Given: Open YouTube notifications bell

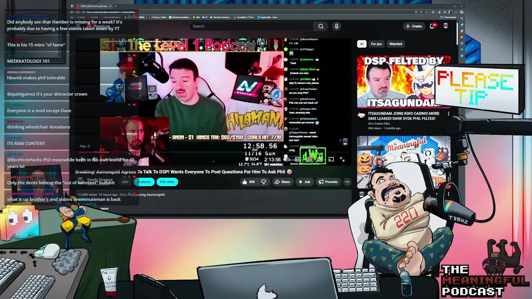Looking at the screenshot, I should pos(432,26).
